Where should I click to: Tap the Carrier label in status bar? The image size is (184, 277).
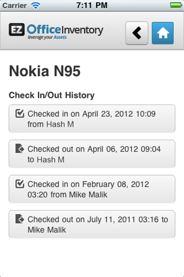[x=15, y=5]
